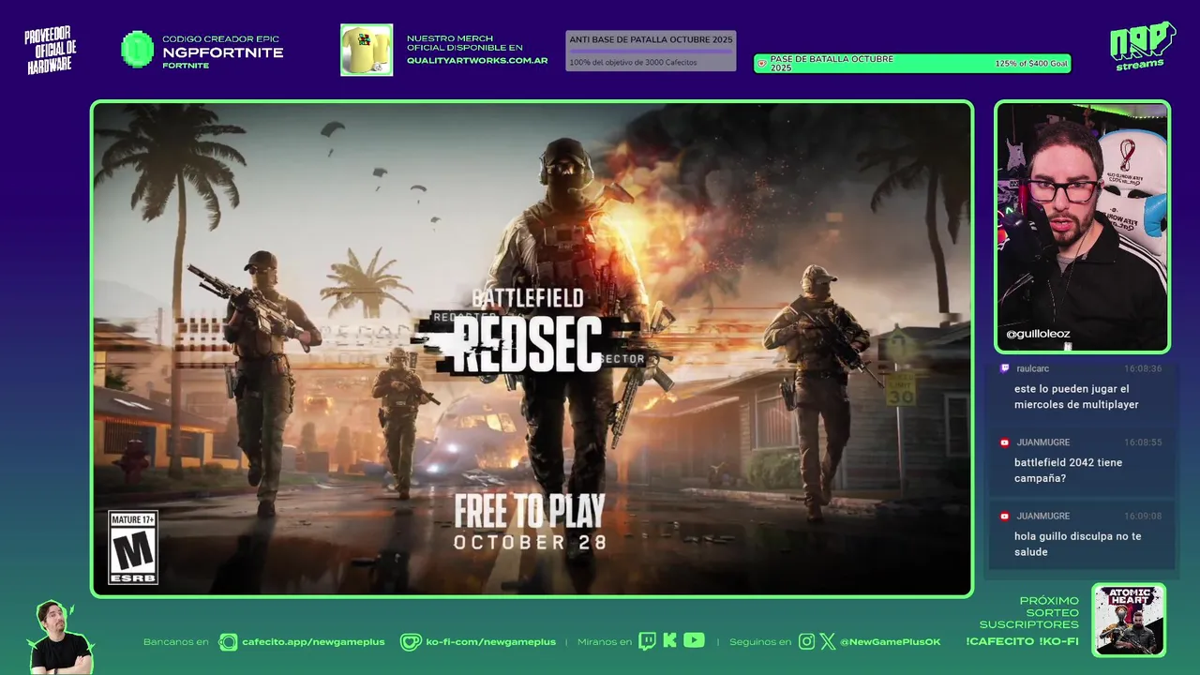
Task: Click the '!CAFECITO !KO-FI' command text
Action: (1022, 642)
